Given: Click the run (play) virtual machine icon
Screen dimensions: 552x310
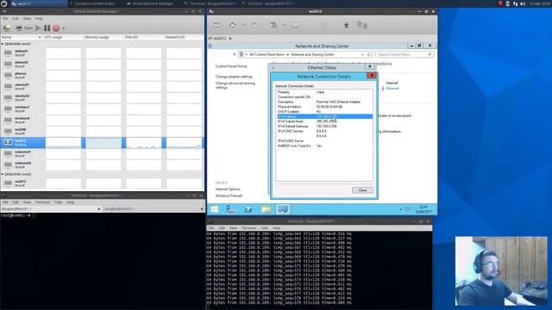Looking at the screenshot, I should 38,28.
